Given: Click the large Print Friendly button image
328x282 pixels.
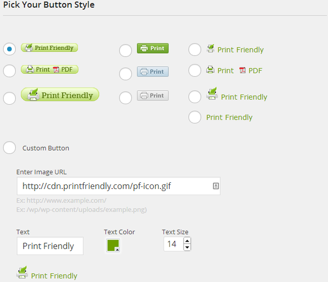Looking at the screenshot, I should point(60,95).
